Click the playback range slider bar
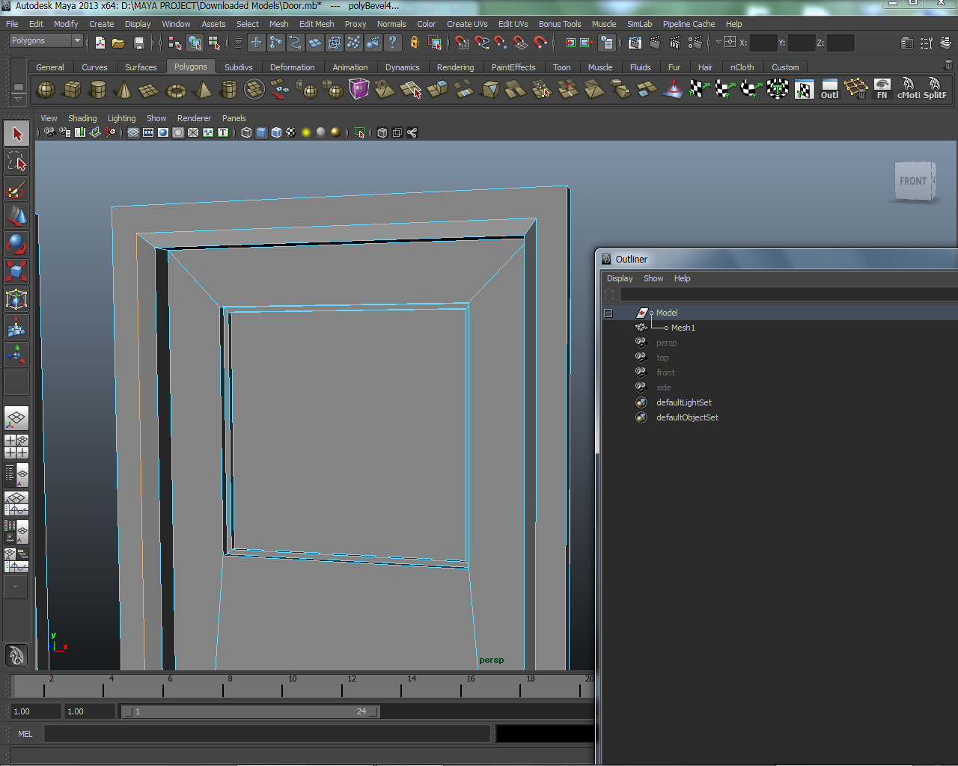This screenshot has height=766, width=958. coord(250,711)
